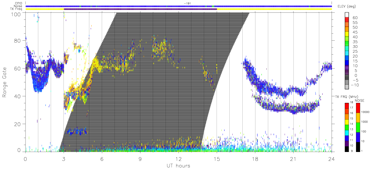
Task: Click the "-10" label on the ELEV scale
Action: point(355,85)
